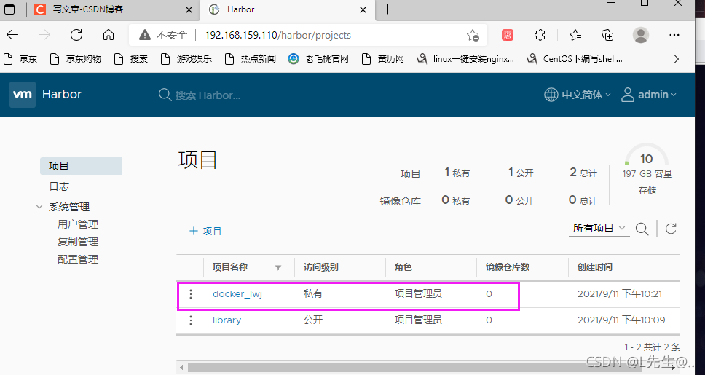
Task: Select the Harbor browser tab
Action: pyautogui.click(x=288, y=9)
